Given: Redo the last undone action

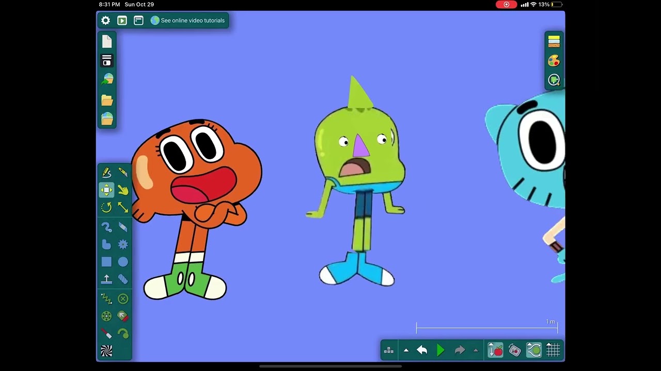Looking at the screenshot, I should (460, 351).
